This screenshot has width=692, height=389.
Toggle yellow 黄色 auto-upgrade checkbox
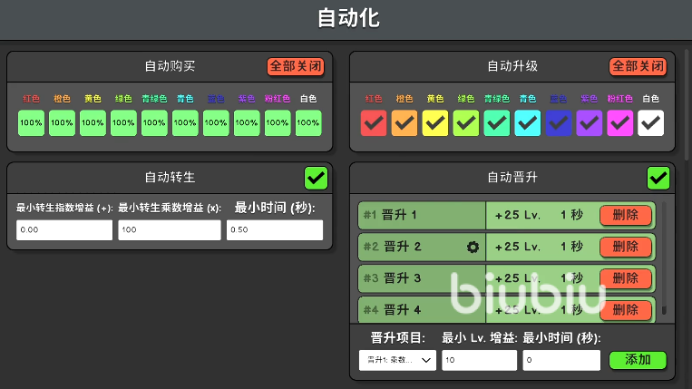(435, 122)
